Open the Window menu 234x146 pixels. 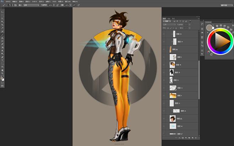[x=68, y=1]
